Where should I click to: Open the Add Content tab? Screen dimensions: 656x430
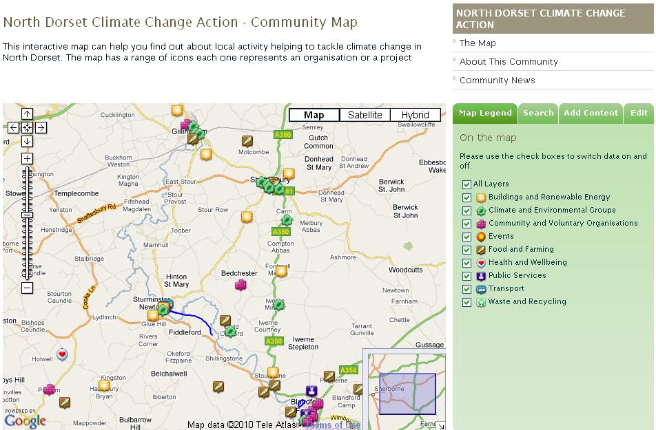[x=591, y=114]
